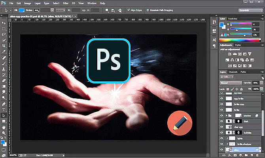
Task: Open the blend mode Normal dropdown
Action: tap(231, 83)
